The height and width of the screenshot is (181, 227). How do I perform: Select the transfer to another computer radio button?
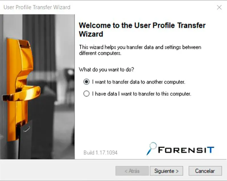pos(86,82)
